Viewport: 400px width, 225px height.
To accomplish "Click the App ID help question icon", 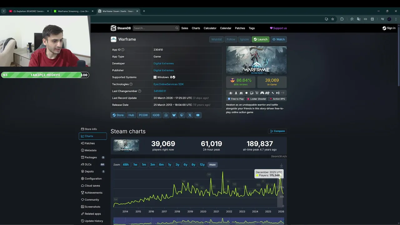I will pyautogui.click(x=123, y=50).
